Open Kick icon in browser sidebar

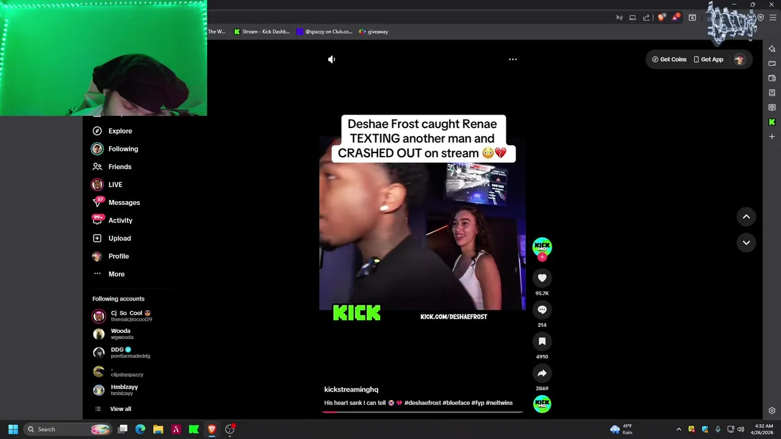772,122
